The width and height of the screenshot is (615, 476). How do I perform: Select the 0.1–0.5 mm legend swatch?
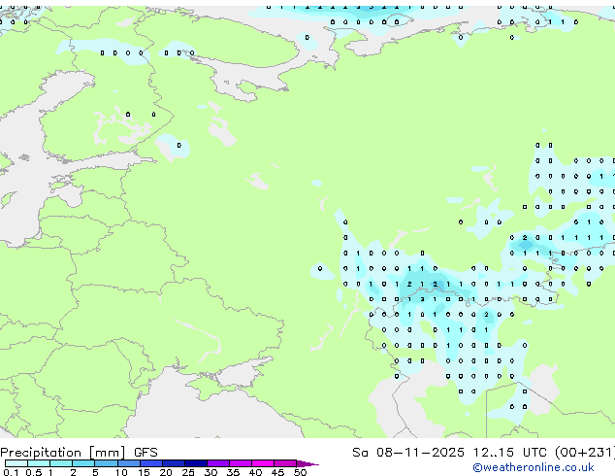point(16,463)
